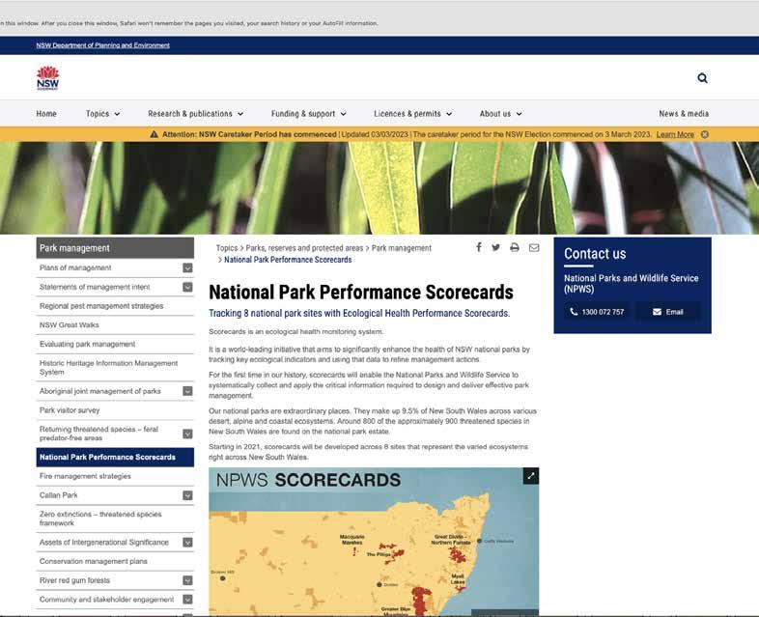The height and width of the screenshot is (617, 759).
Task: Click the Park management breadcrumb link
Action: (402, 248)
